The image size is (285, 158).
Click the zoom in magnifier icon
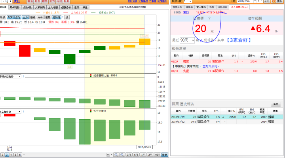click(122, 155)
